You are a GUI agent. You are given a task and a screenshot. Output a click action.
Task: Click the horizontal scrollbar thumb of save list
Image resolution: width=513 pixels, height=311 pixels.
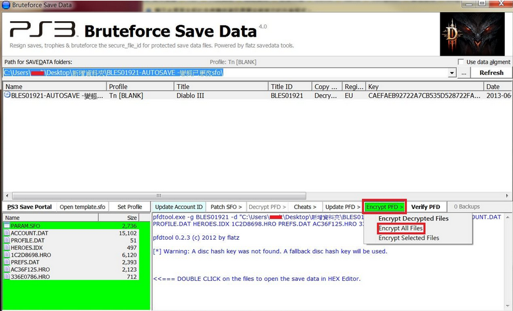click(x=159, y=196)
